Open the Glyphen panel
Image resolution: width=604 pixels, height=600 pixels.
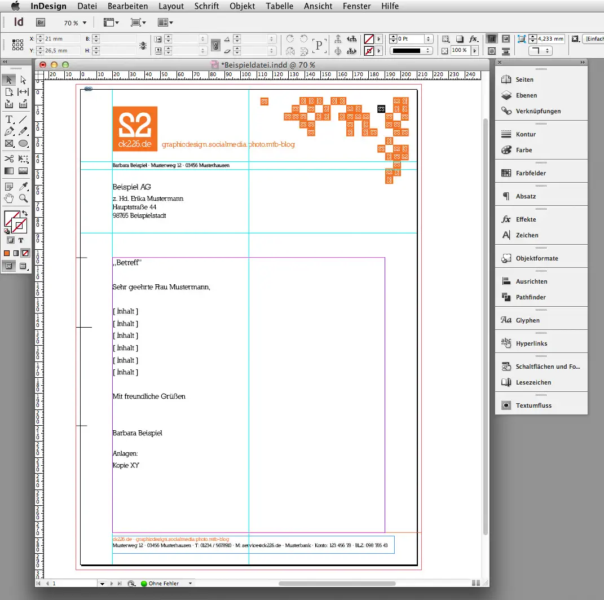(521, 320)
